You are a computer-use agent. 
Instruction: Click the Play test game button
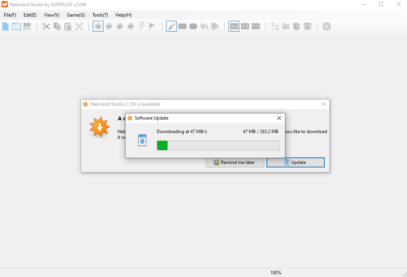coord(327,26)
